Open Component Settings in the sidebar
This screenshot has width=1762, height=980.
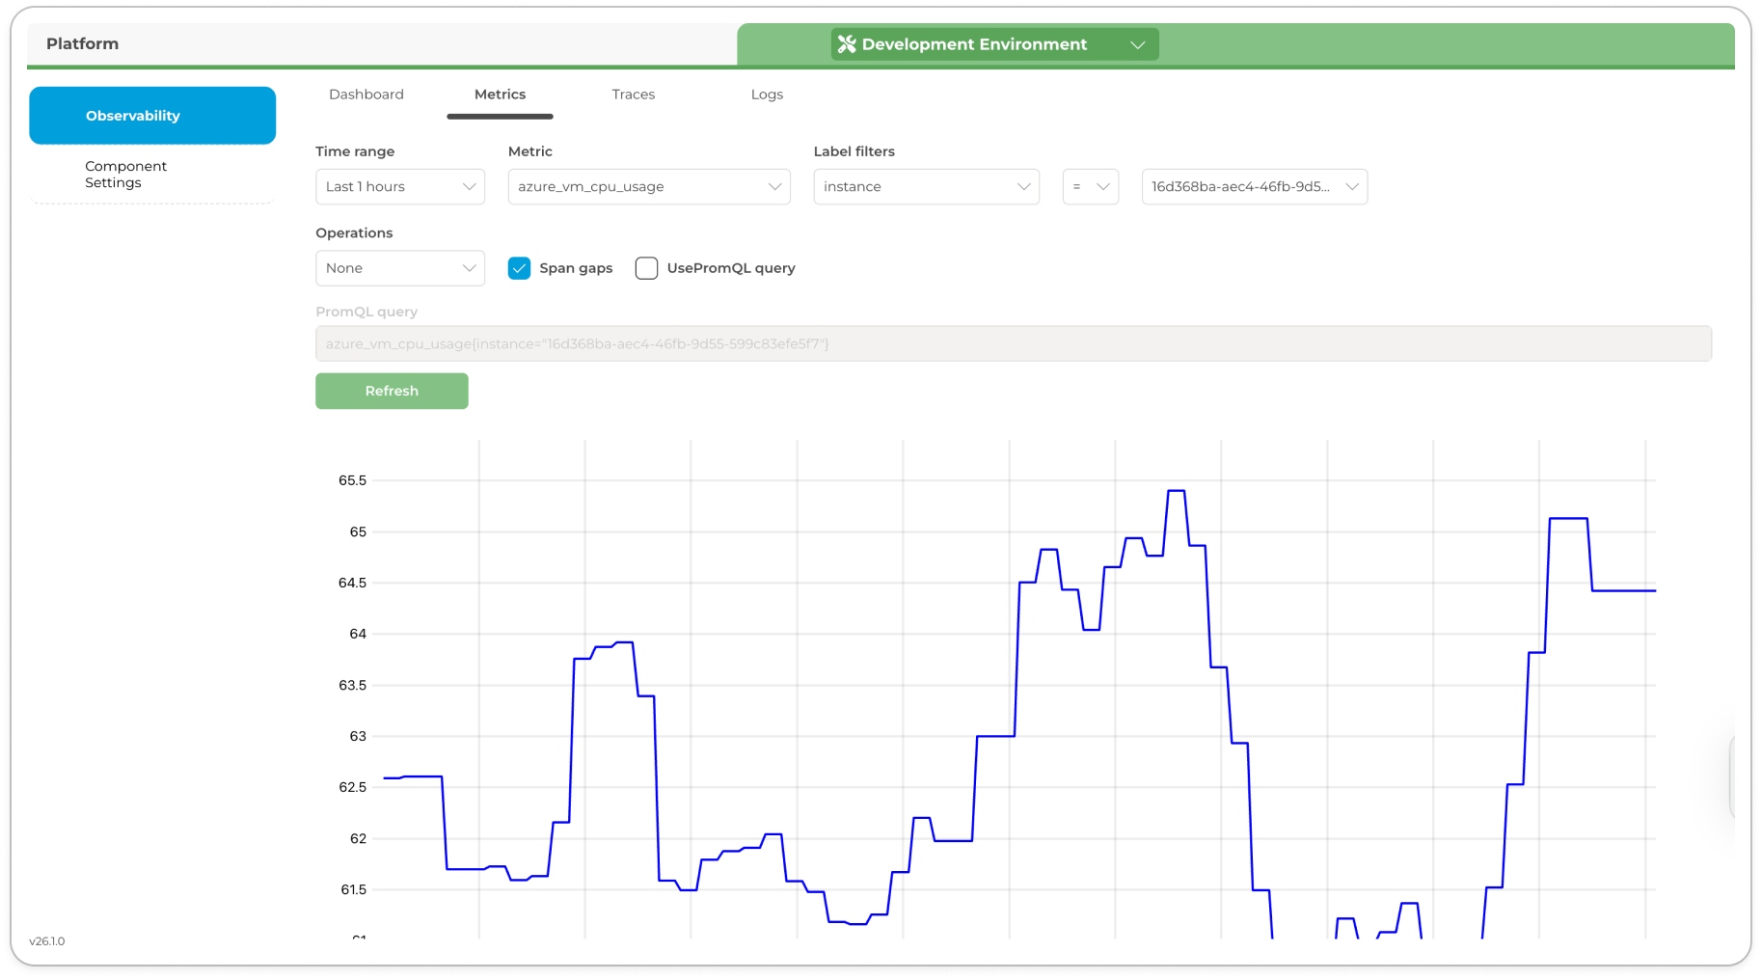pos(125,175)
